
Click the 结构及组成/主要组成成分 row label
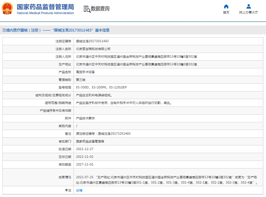[x=53, y=95]
